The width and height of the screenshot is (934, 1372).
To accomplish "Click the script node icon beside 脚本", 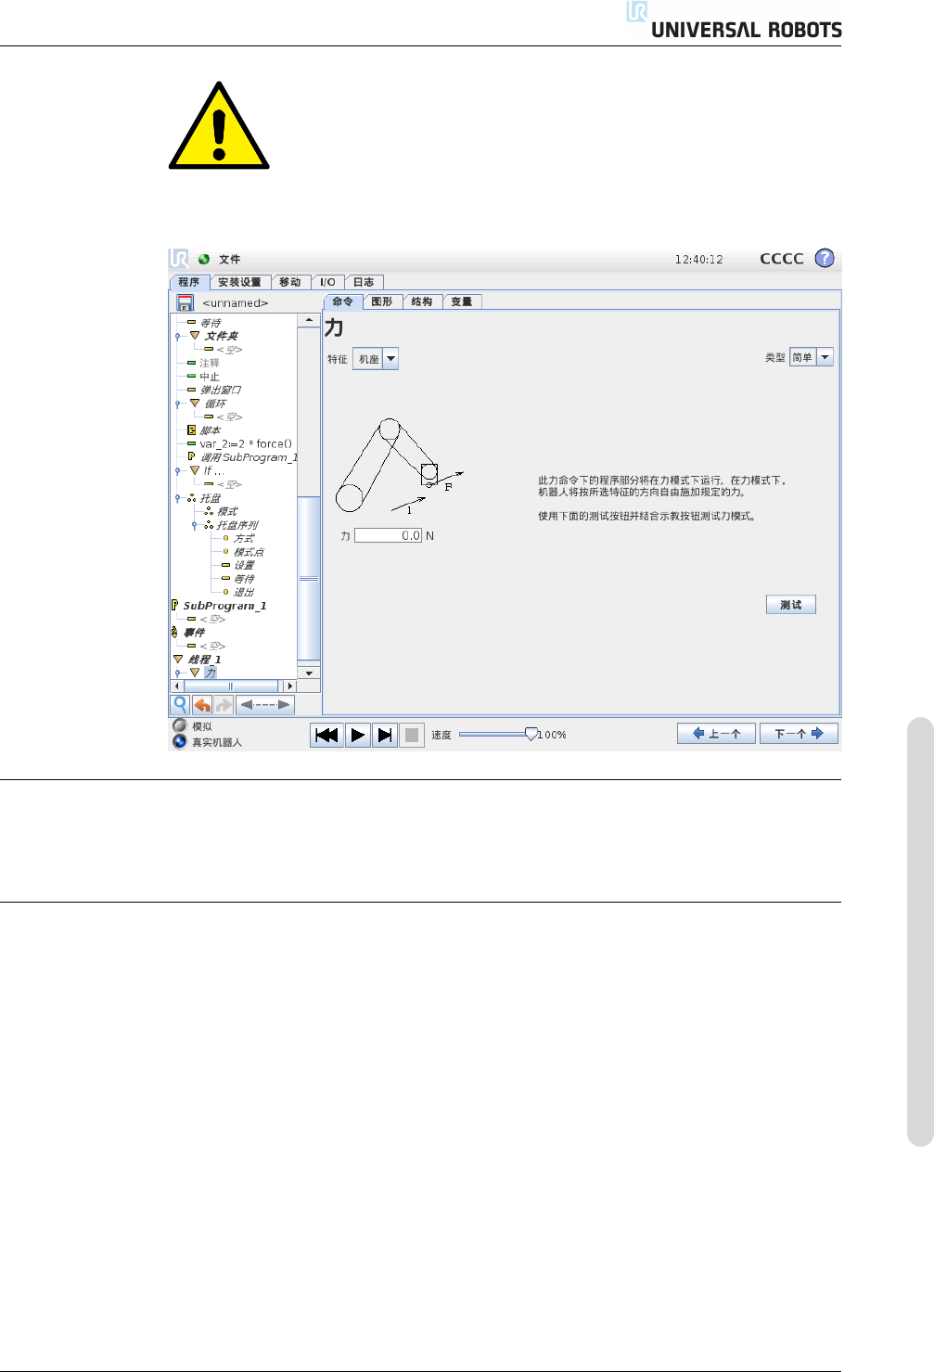I will (x=191, y=430).
